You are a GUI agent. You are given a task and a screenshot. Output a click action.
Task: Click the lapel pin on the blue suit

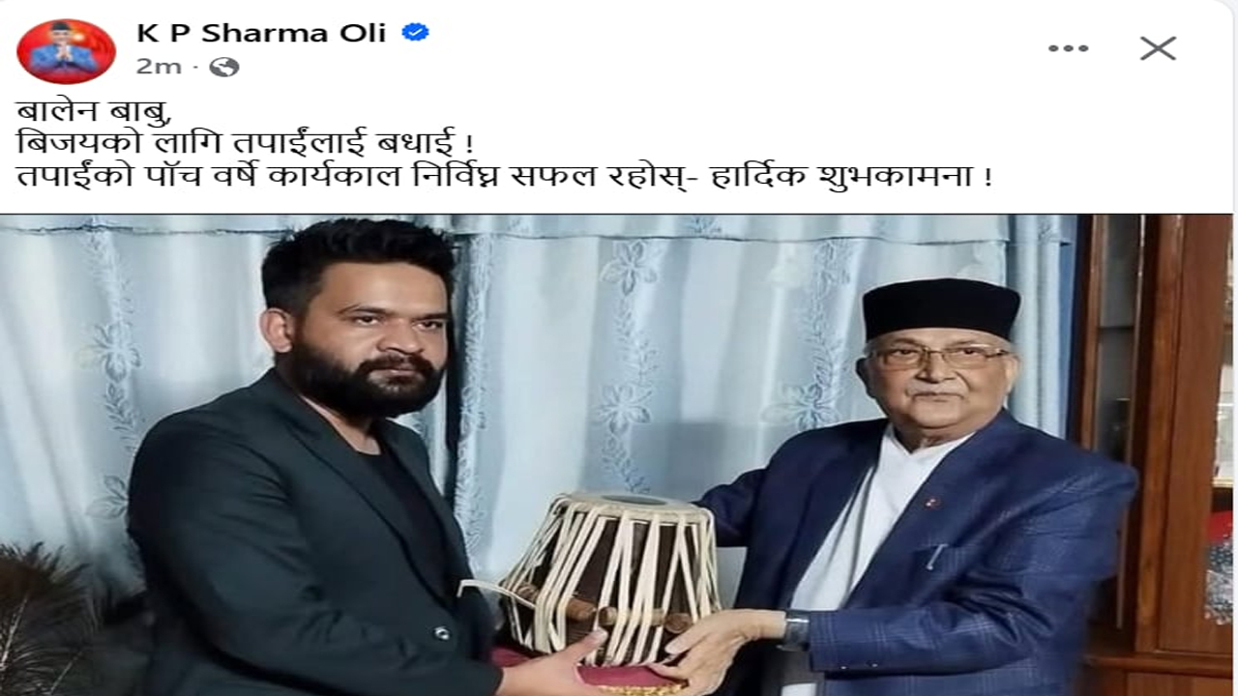click(931, 502)
